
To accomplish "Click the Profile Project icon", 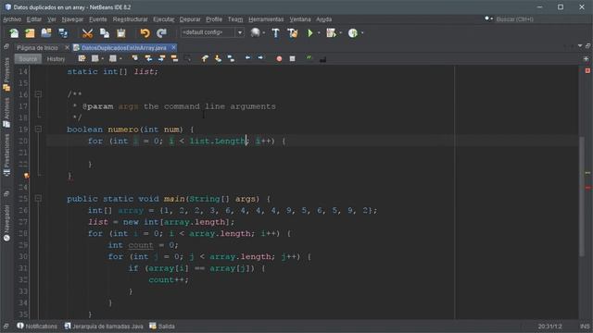I will (x=353, y=33).
